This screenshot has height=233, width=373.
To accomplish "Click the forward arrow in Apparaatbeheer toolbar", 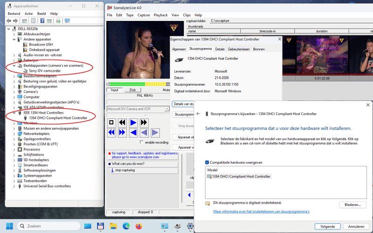I will coord(15,21).
